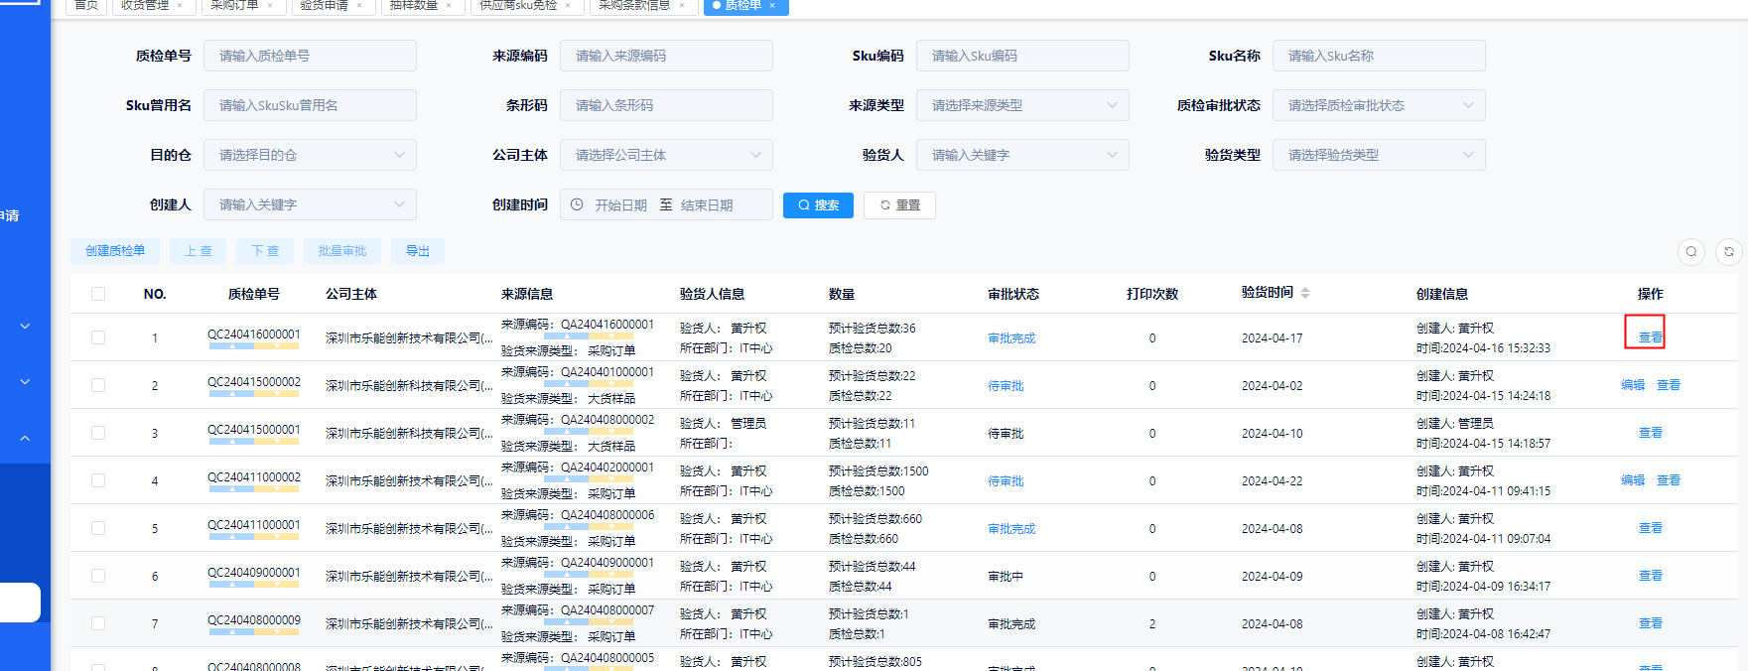This screenshot has width=1748, height=671.
Task: Click the 质检单号 input field
Action: 310,56
